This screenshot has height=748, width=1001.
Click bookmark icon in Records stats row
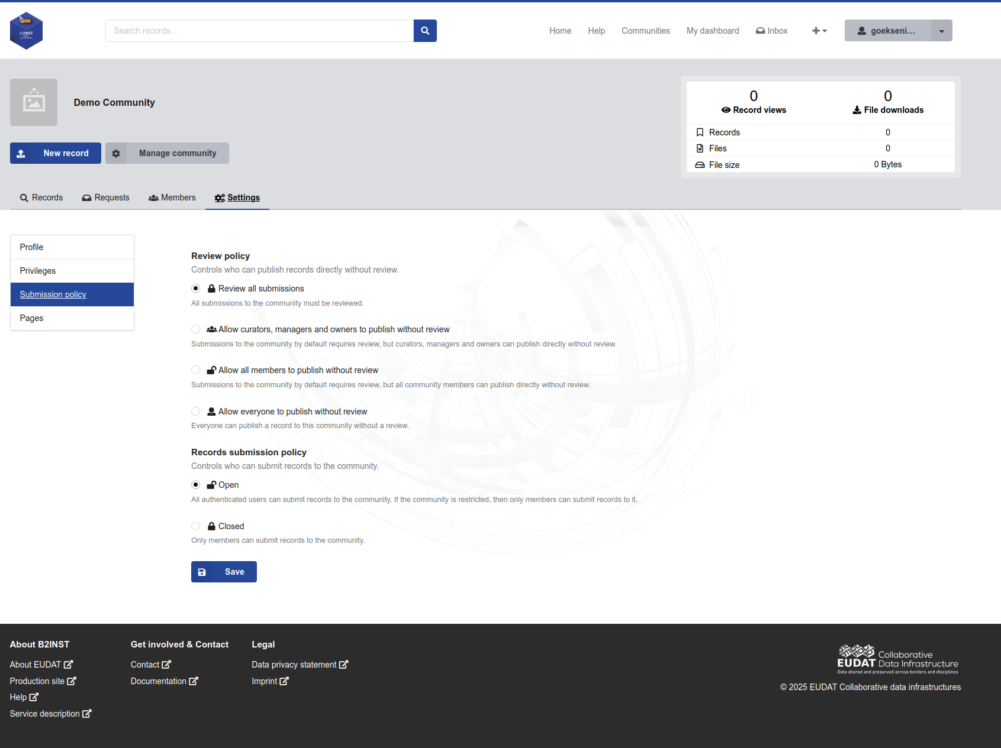700,132
